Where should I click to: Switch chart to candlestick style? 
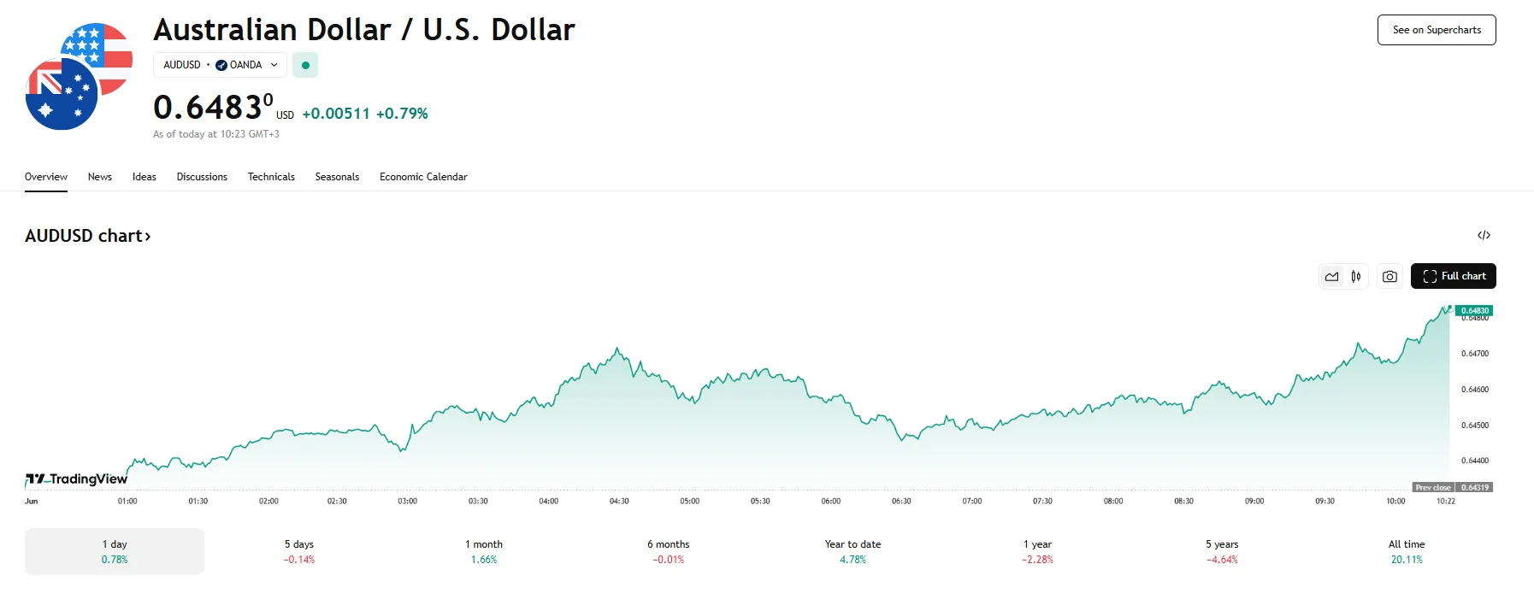click(1356, 276)
